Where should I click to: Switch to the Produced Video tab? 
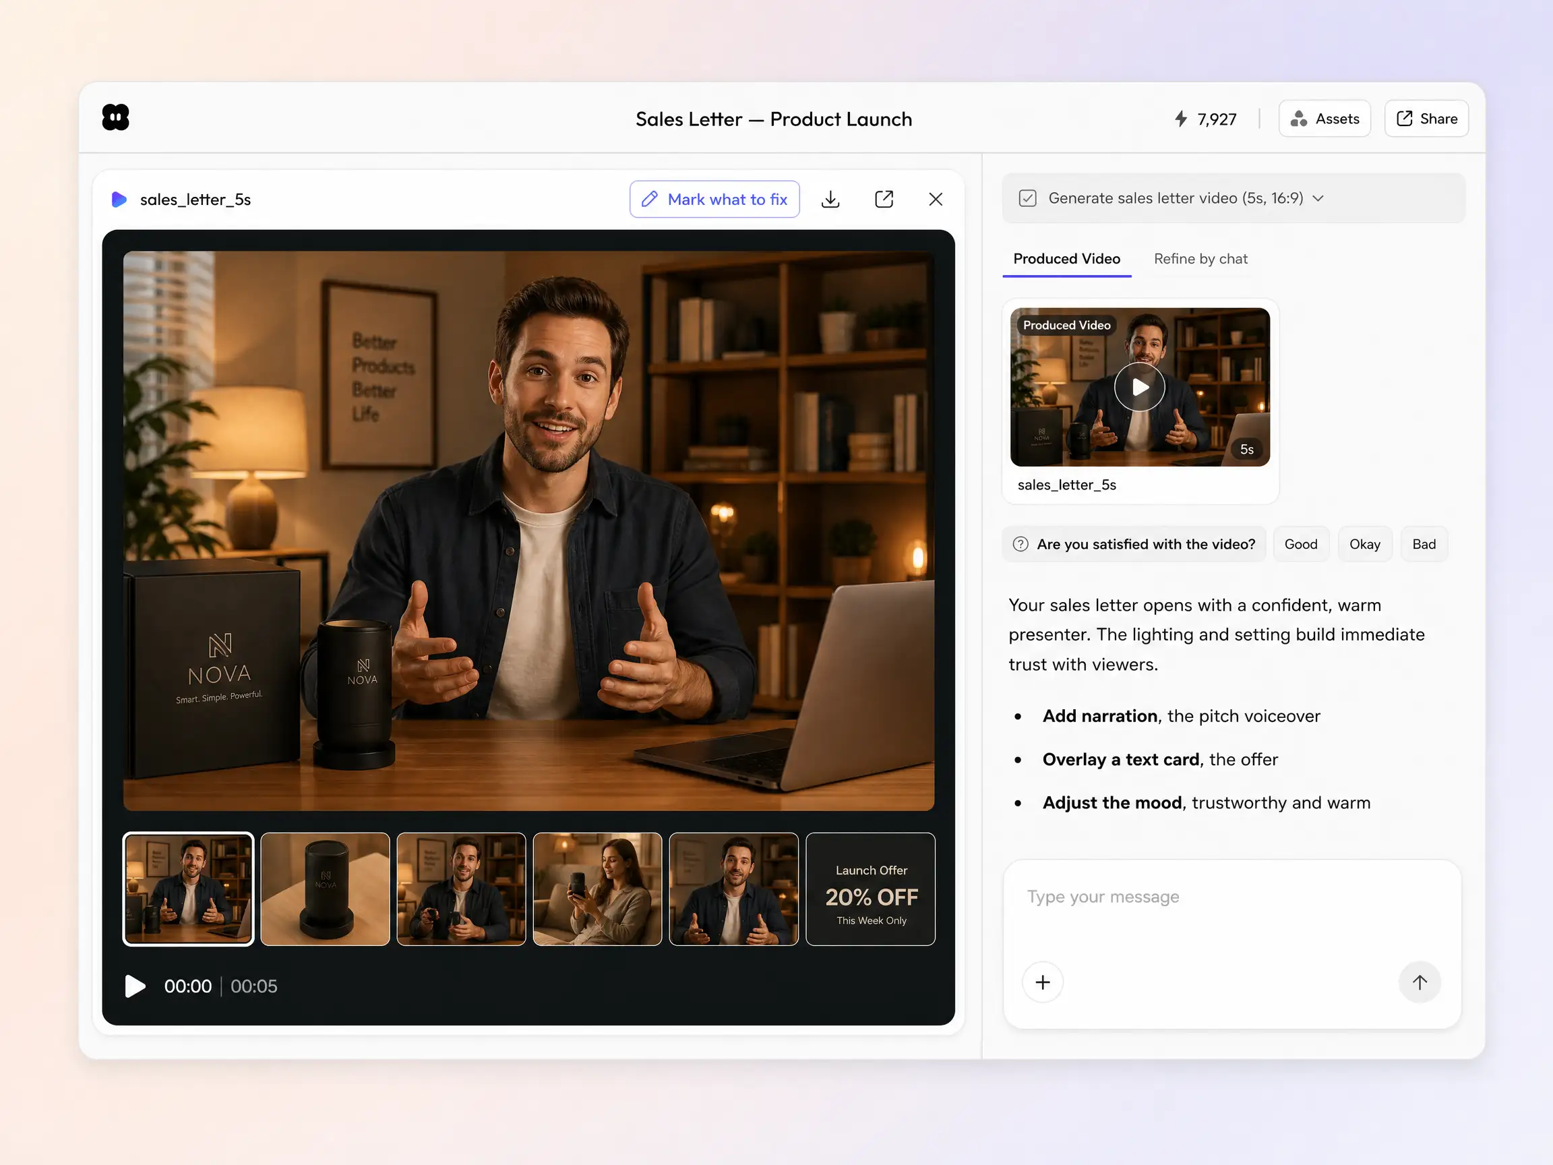tap(1066, 259)
